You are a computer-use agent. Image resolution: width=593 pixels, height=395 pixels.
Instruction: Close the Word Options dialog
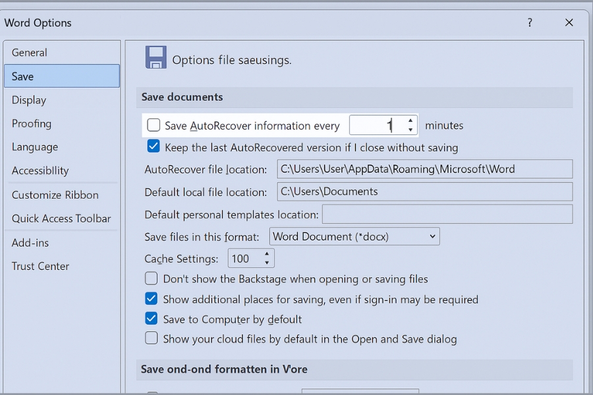click(x=569, y=22)
